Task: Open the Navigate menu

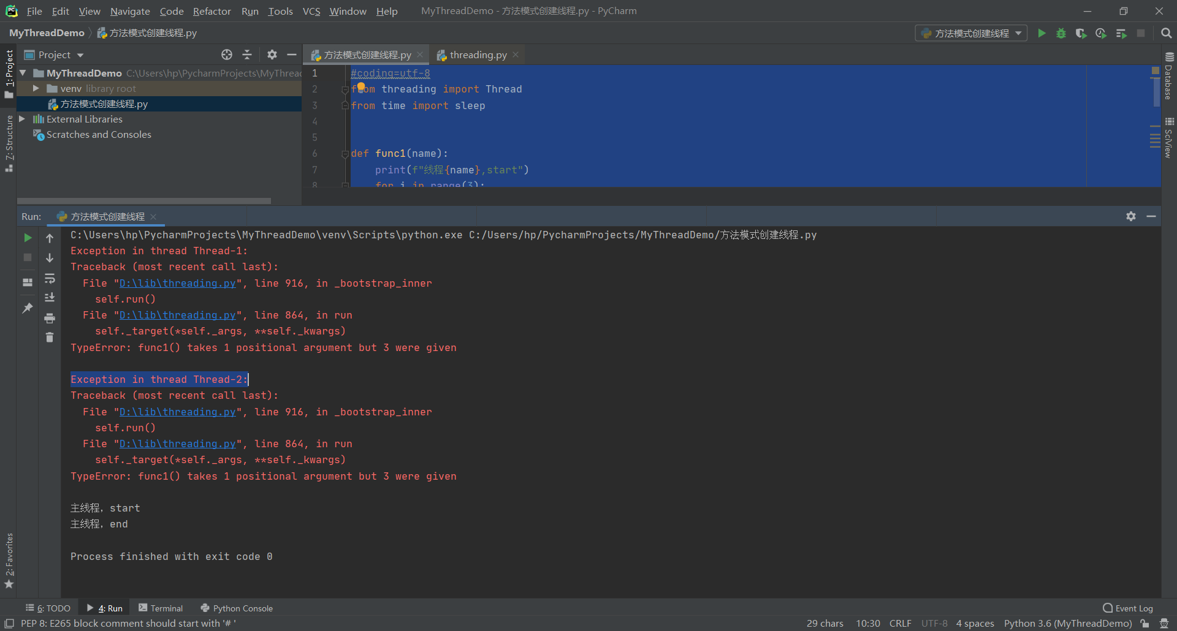Action: pos(130,11)
